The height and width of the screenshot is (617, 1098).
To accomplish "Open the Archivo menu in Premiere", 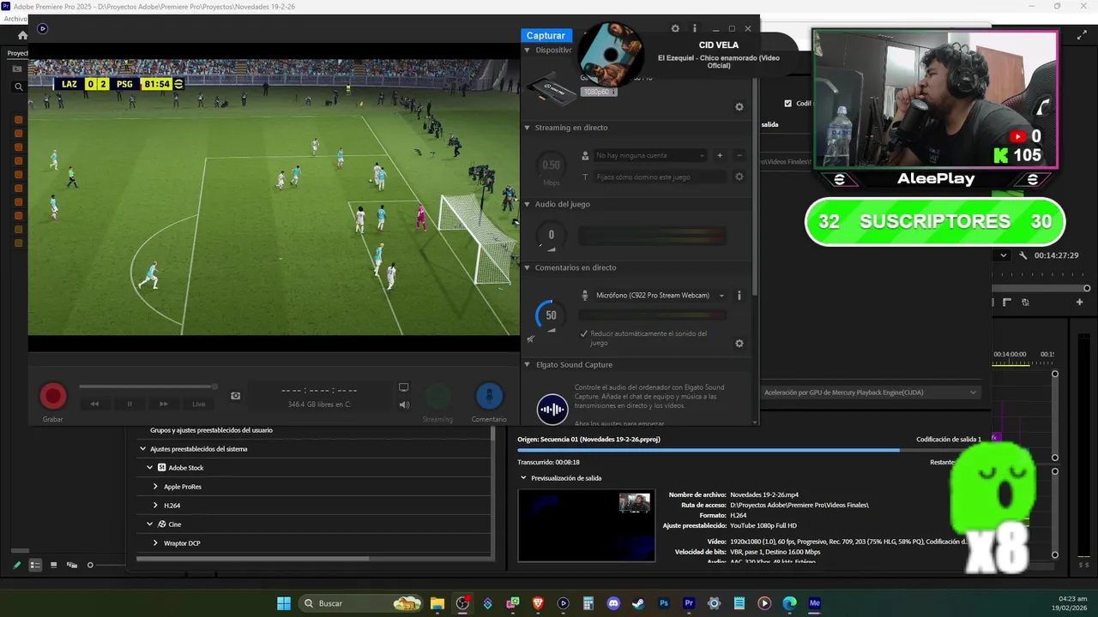I will click(x=15, y=19).
